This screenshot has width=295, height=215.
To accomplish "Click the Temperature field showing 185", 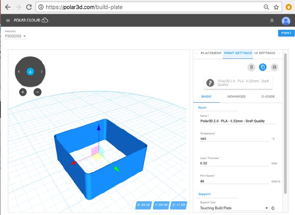I will point(235,139).
